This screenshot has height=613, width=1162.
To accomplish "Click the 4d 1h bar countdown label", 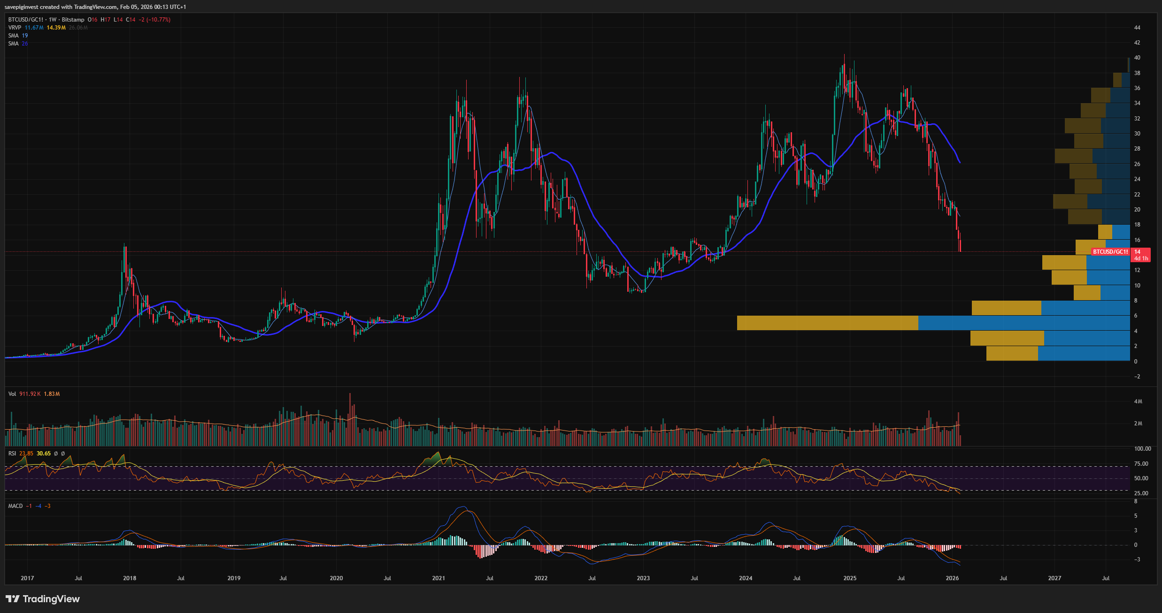I will click(x=1141, y=258).
